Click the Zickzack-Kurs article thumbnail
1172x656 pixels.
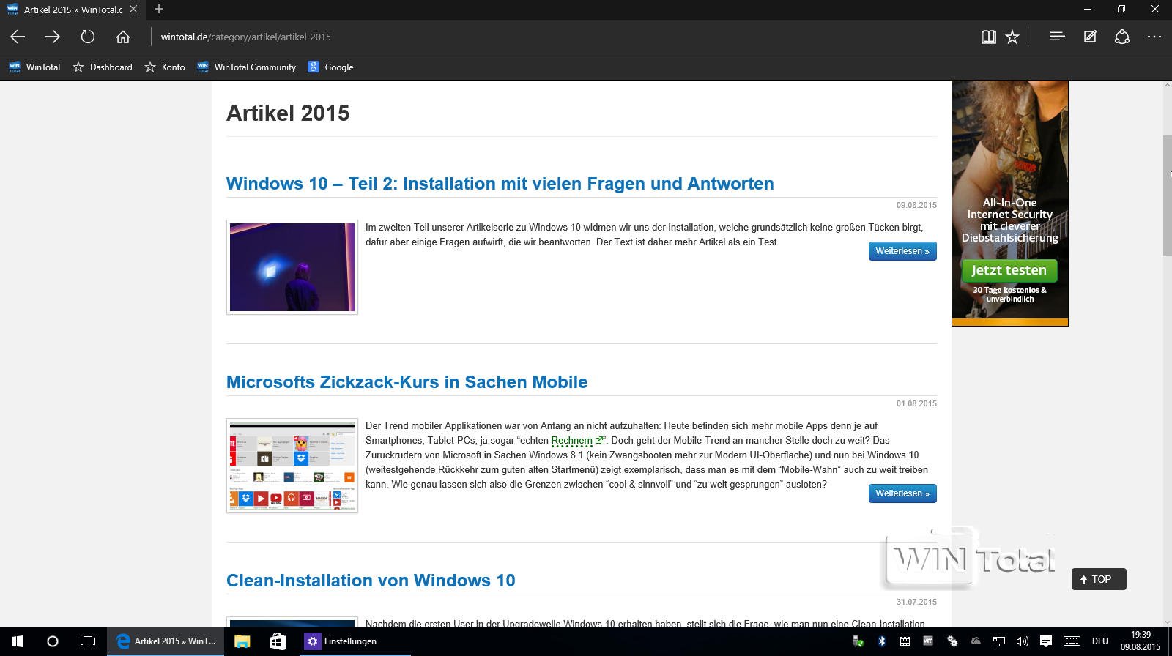(x=292, y=466)
